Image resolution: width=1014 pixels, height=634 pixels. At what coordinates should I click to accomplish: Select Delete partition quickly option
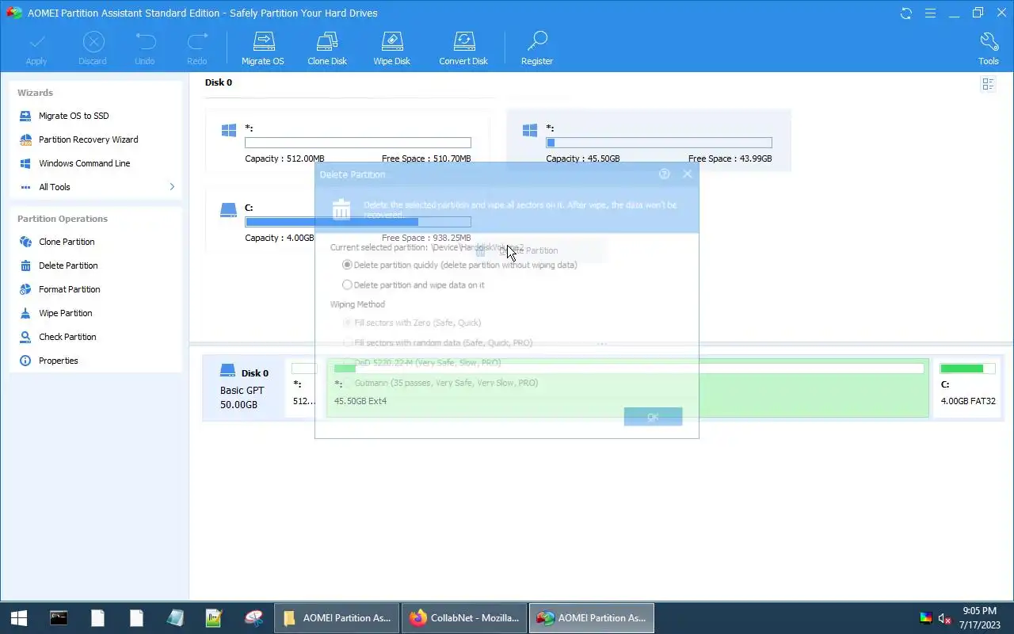click(459, 265)
